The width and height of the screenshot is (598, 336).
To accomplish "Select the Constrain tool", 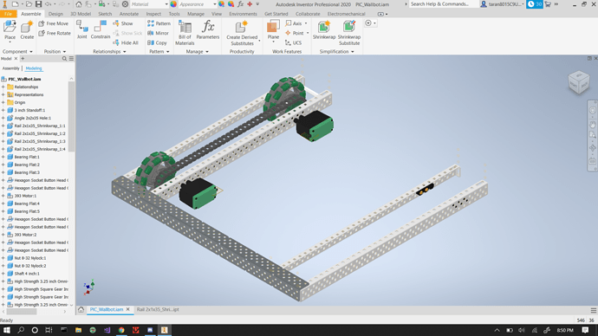I will (101, 30).
